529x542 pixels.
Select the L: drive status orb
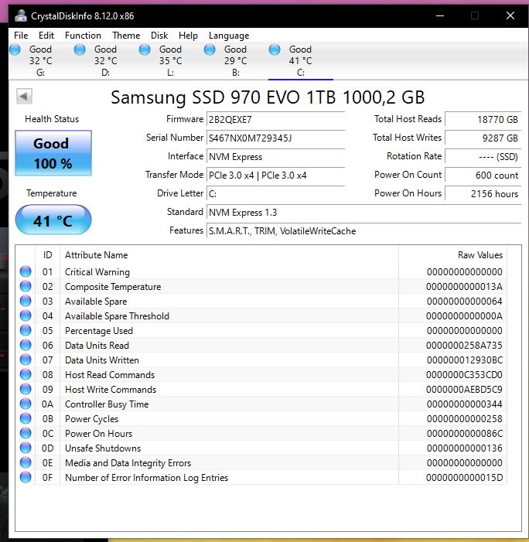[145, 49]
